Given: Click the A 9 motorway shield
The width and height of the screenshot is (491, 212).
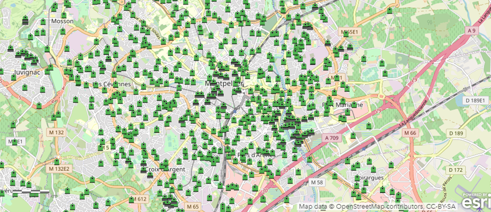Looking at the screenshot, I should 472,30.
